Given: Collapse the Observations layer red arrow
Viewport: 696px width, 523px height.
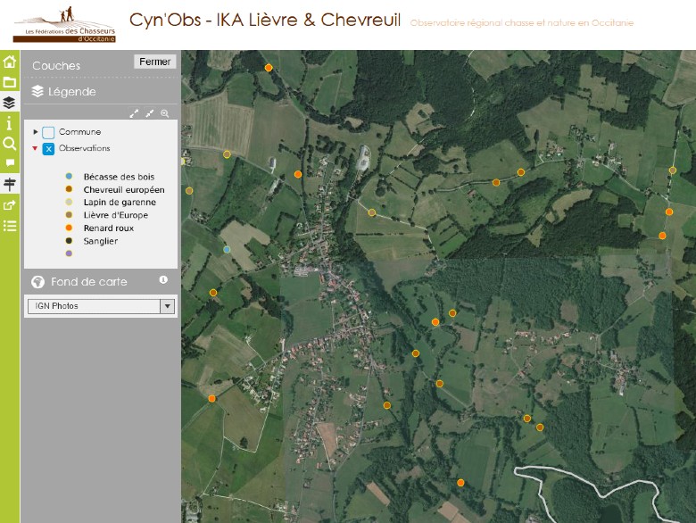Looking at the screenshot, I should tap(36, 149).
